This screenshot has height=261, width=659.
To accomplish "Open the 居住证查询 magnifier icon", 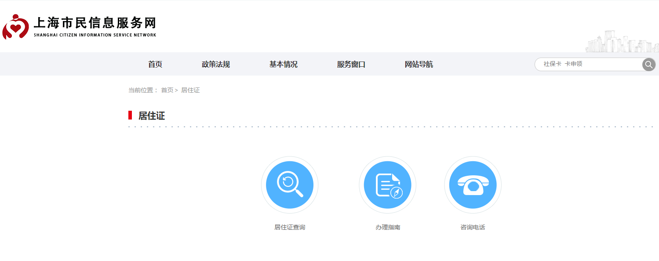I will [x=290, y=185].
